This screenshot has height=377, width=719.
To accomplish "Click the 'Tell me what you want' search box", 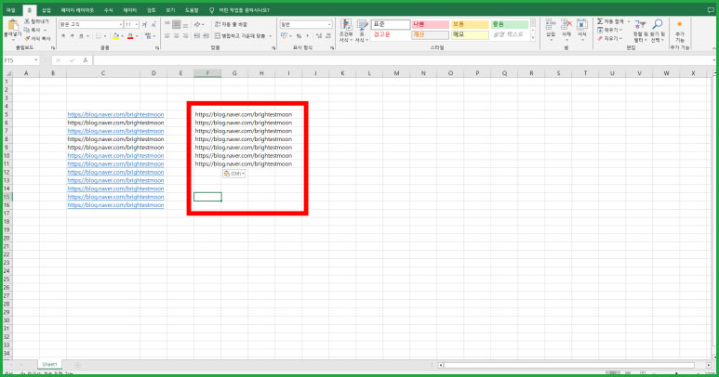I will point(240,10).
